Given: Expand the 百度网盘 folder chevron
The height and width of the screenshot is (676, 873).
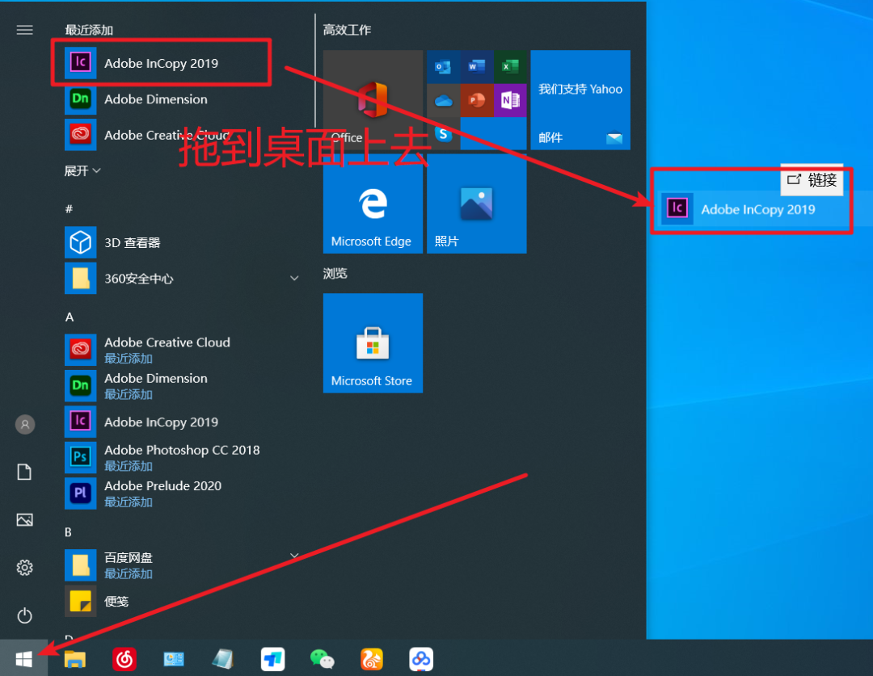Looking at the screenshot, I should pyautogui.click(x=294, y=556).
